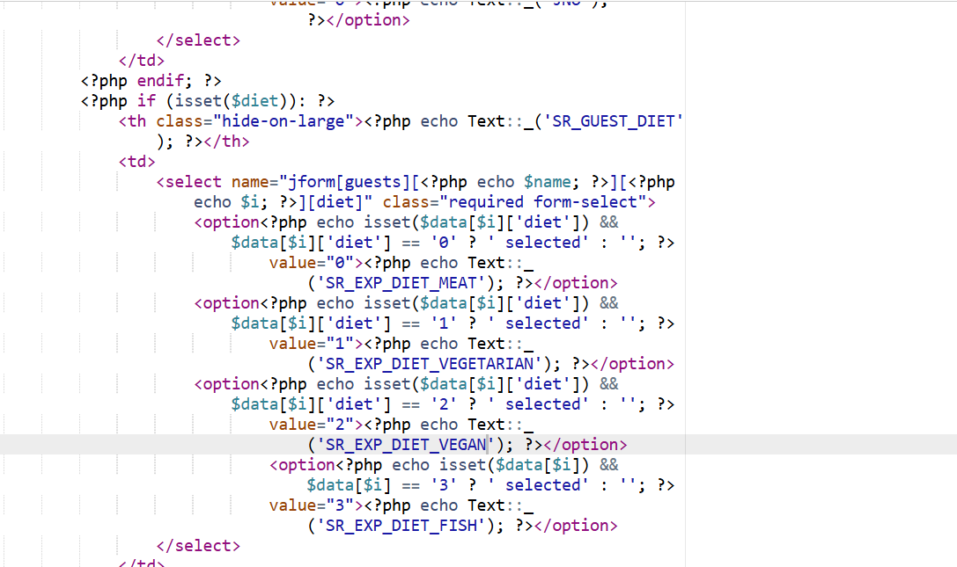
Task: Click the "hide-on-large" class value
Action: 283,121
